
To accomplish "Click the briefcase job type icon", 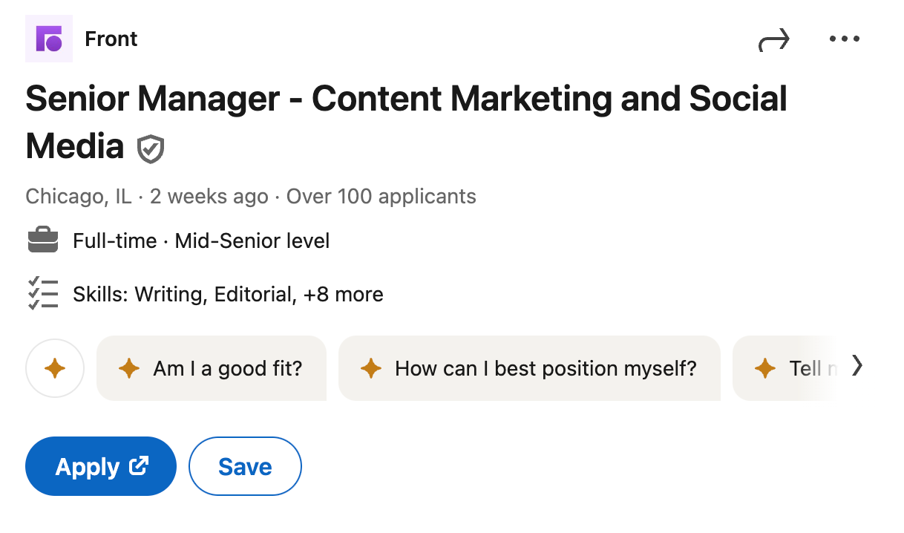I will [42, 240].
